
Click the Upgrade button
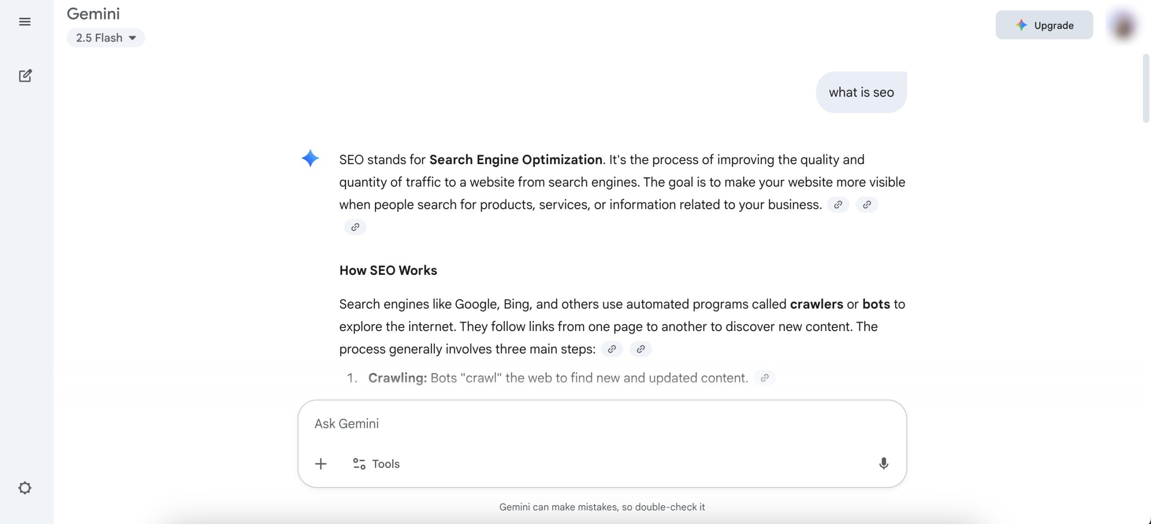1044,25
